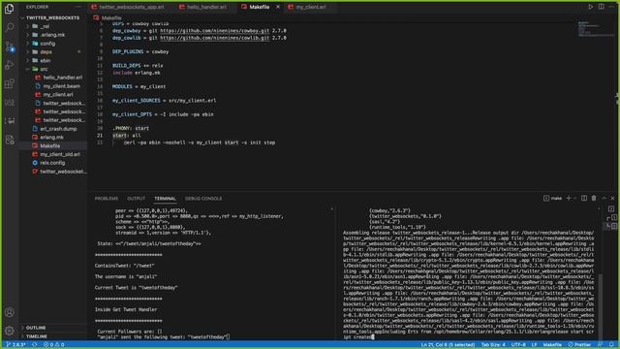Close the Makefile editor tab
The width and height of the screenshot is (620, 349).
point(278,7)
